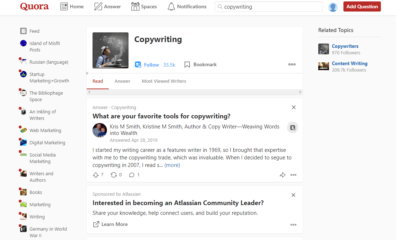Open Russian (language) space

tap(49, 62)
